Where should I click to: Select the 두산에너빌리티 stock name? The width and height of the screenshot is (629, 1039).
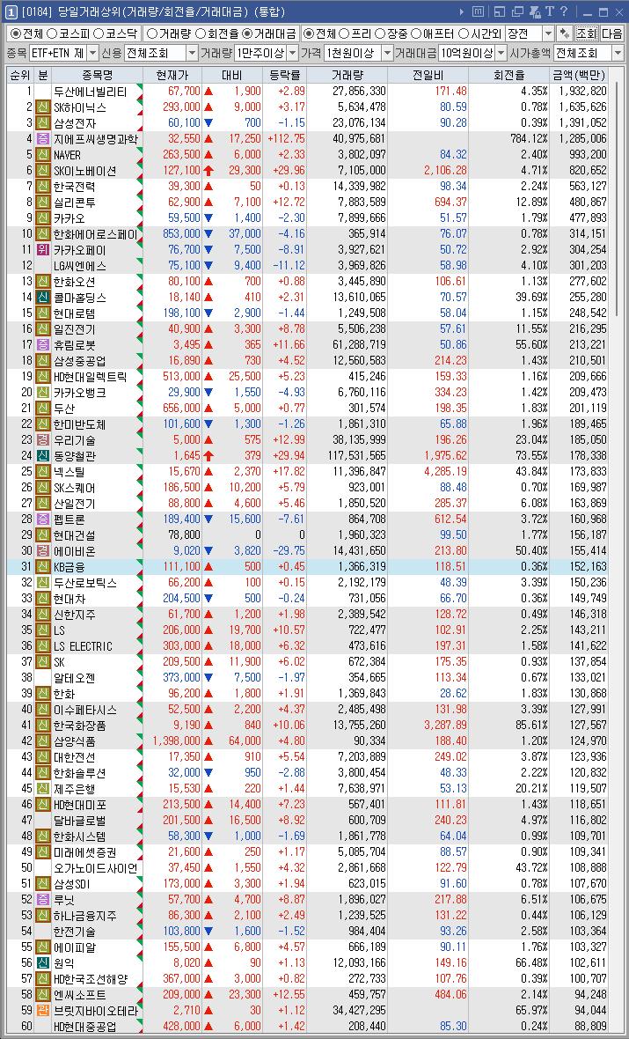pyautogui.click(x=90, y=91)
